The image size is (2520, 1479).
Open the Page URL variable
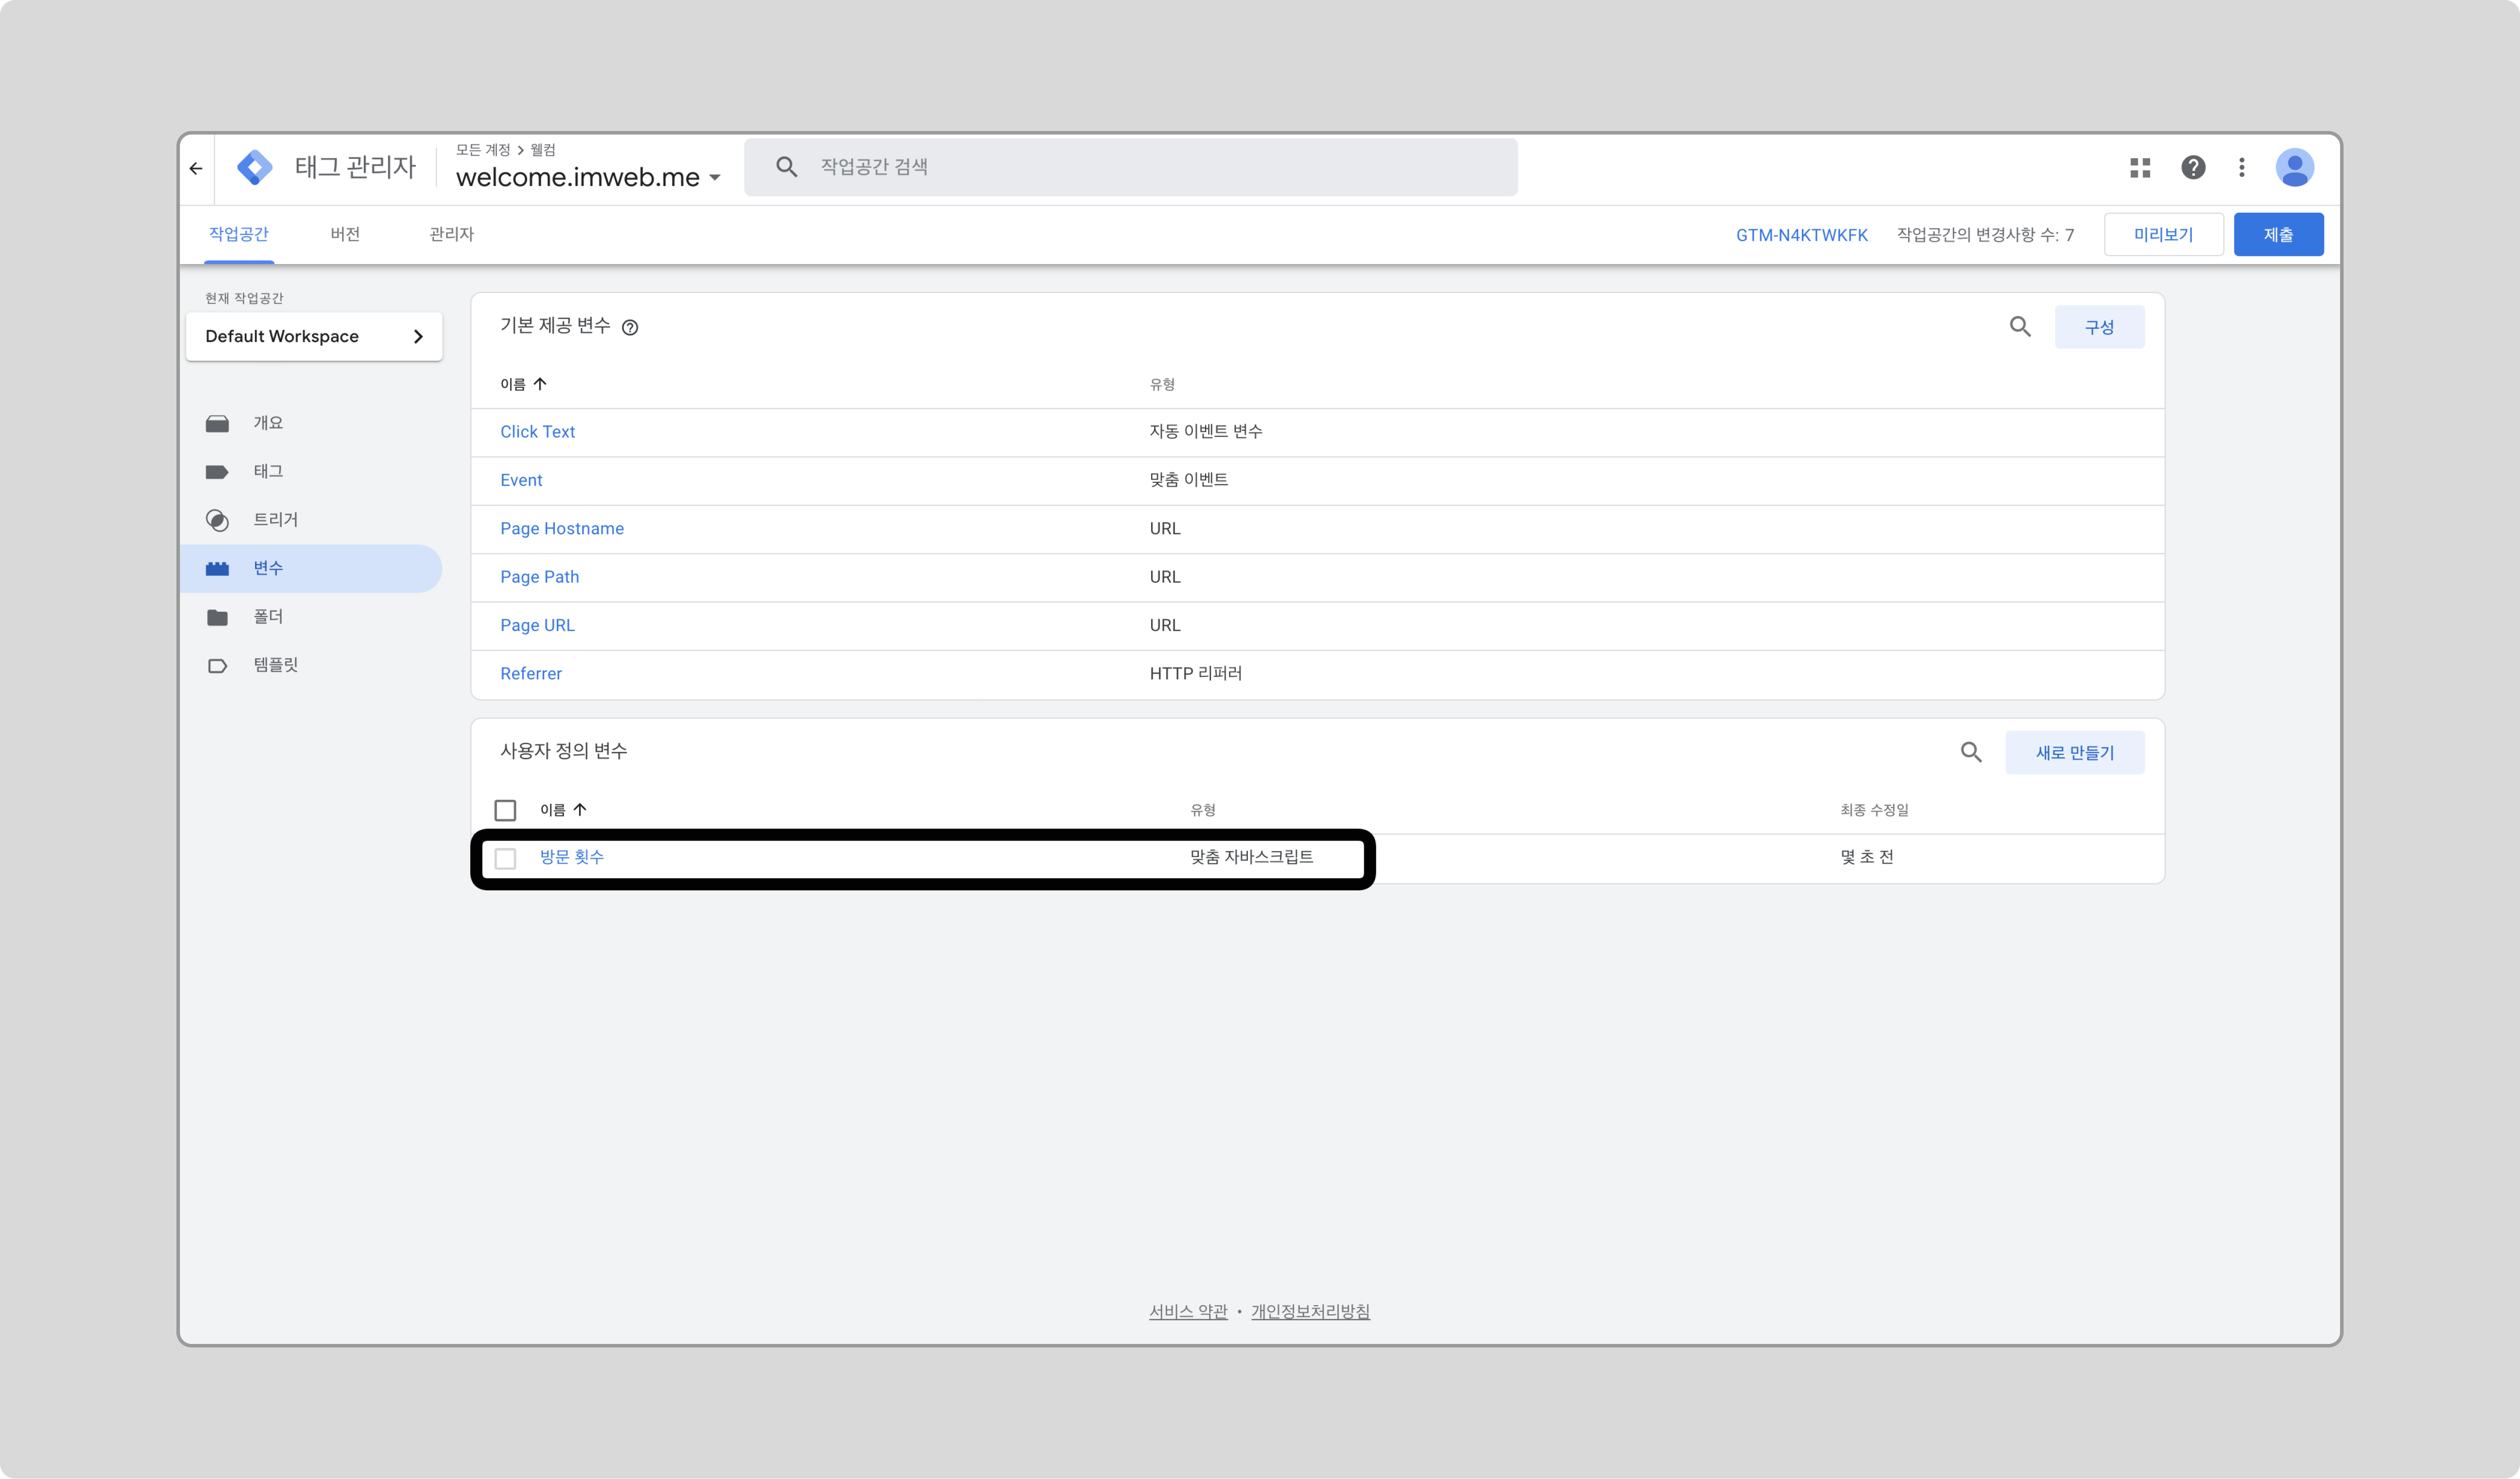[x=537, y=625]
